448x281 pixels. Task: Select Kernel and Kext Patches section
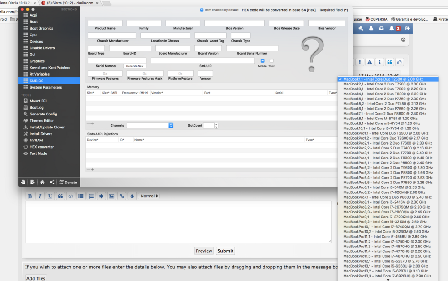(49, 68)
